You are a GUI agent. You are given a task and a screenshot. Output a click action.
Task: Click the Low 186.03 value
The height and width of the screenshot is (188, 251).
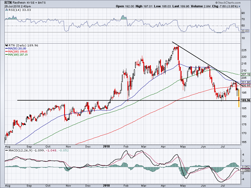163,6
